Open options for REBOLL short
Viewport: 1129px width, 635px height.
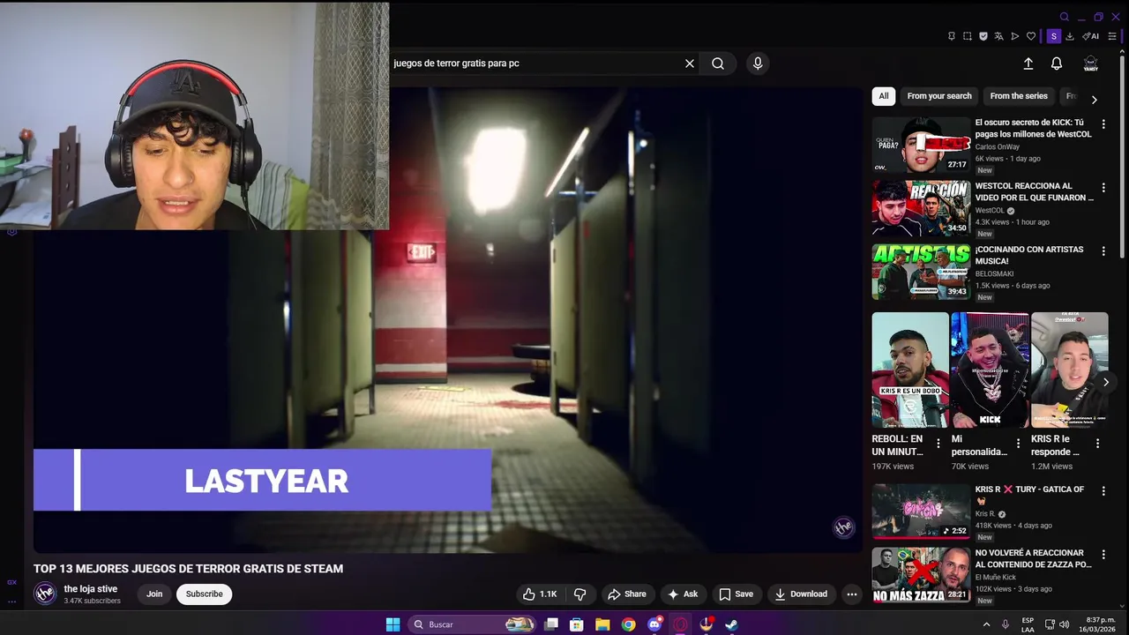point(938,444)
